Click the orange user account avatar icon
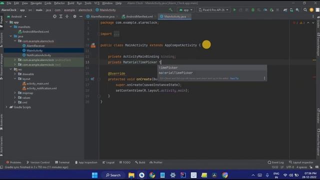Viewport: 320px width, 180px height. [311, 10]
